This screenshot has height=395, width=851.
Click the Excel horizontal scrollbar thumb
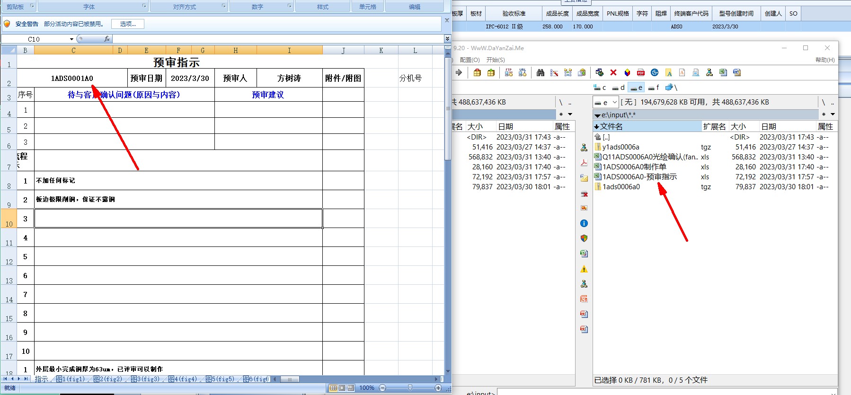pyautogui.click(x=290, y=379)
